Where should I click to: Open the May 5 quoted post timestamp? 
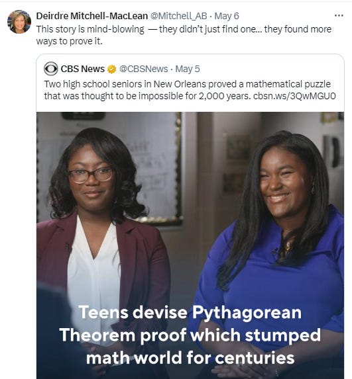tap(188, 69)
